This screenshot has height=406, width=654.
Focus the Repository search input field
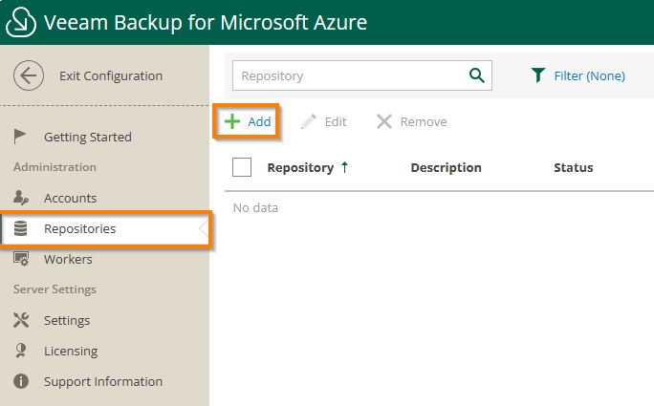[x=349, y=75]
